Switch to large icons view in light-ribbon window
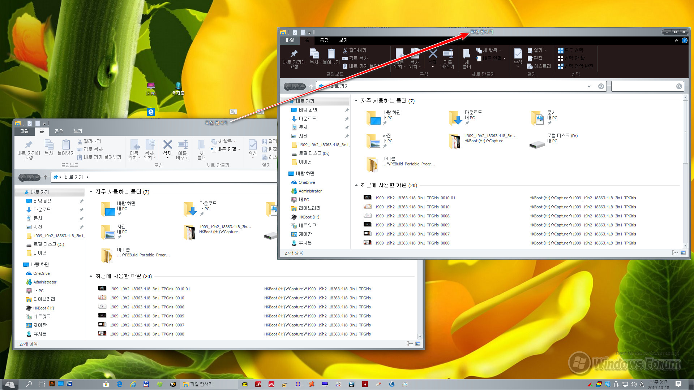This screenshot has width=694, height=390. pyautogui.click(x=418, y=344)
